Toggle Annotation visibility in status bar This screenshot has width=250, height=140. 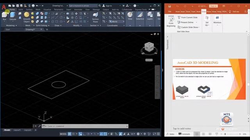pyautogui.click(x=121, y=134)
